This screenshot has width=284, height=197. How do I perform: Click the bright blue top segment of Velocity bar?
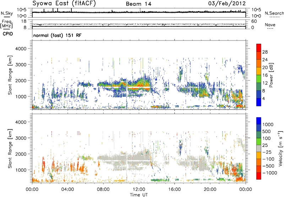[x=259, y=121]
